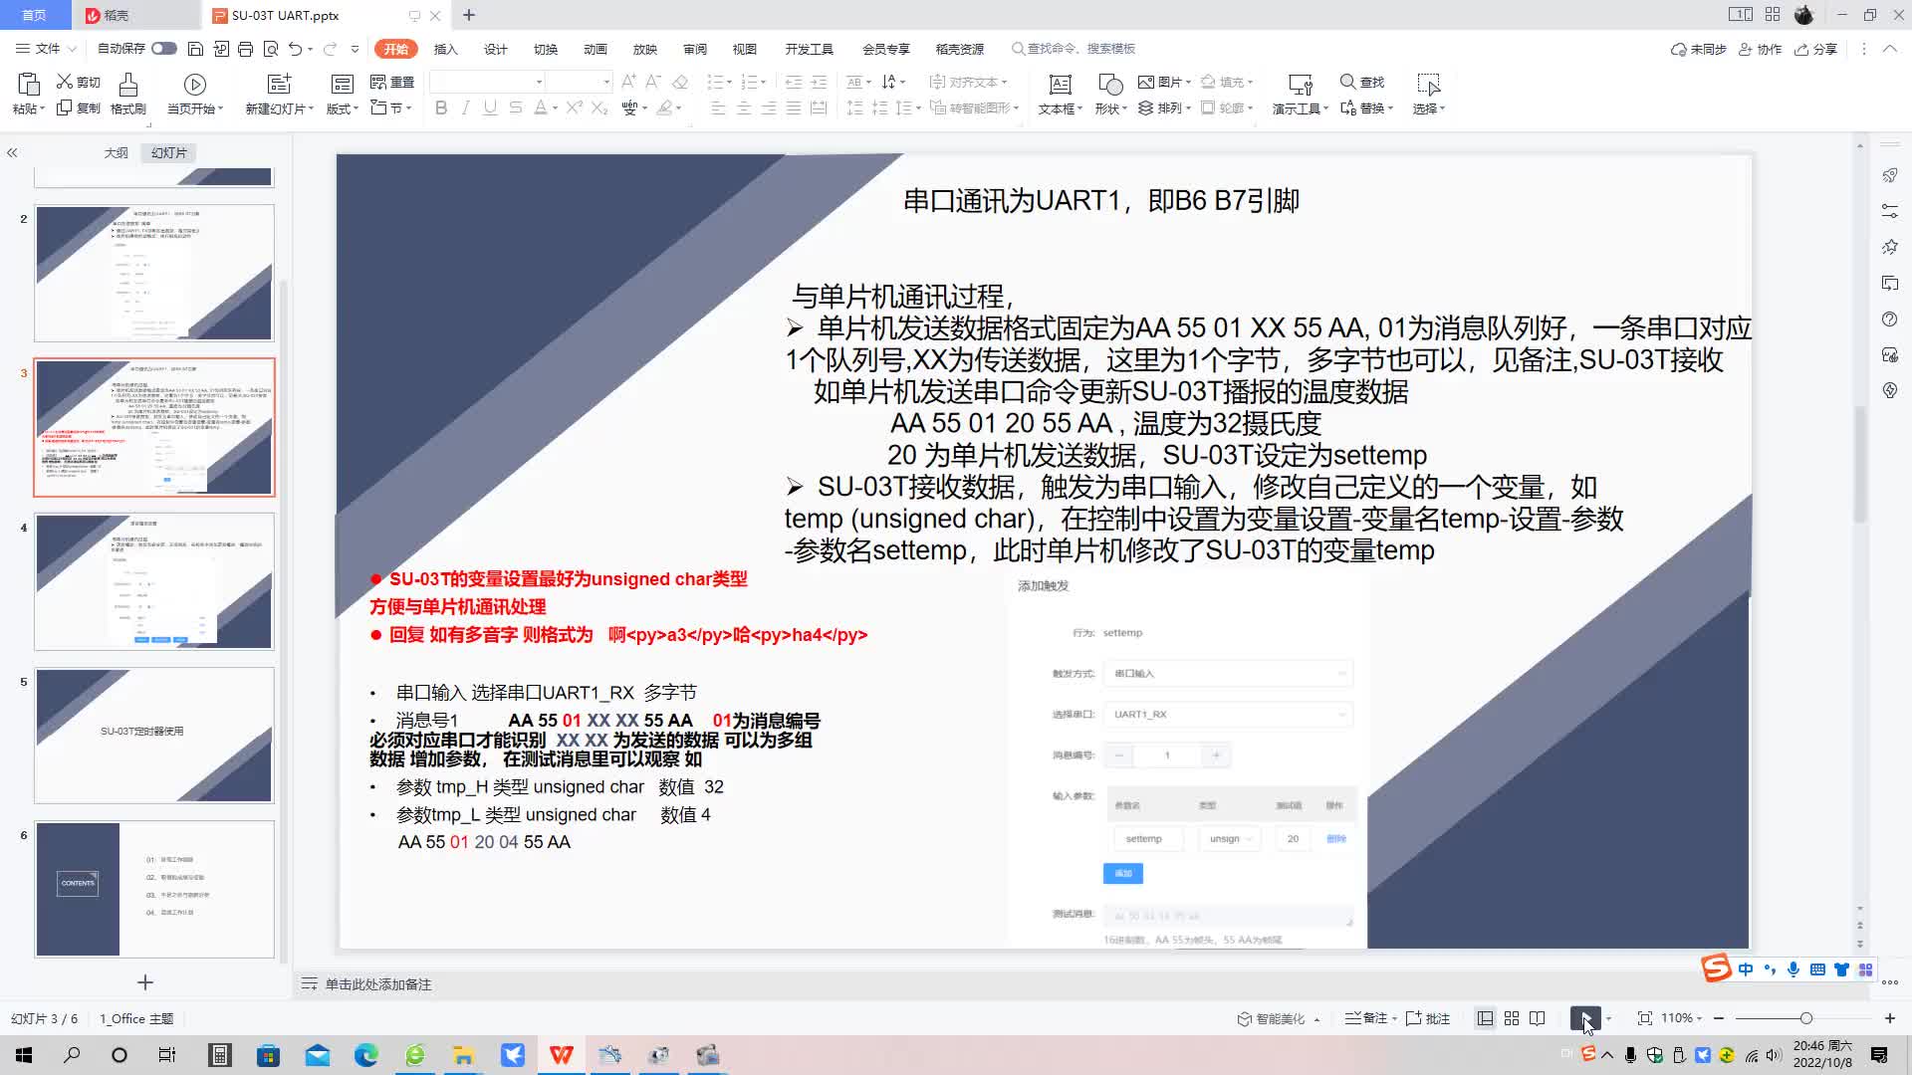Click the 形状 shapes icon
Viewport: 1912px width, 1075px height.
[1110, 84]
